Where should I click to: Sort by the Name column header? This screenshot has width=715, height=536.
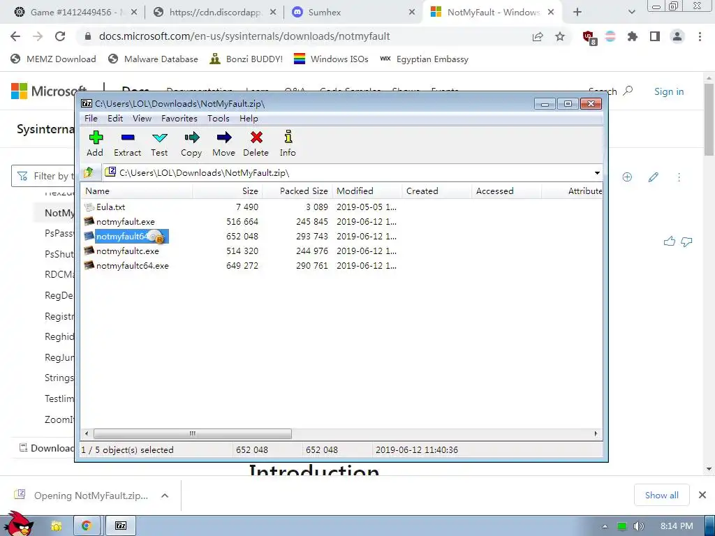pyautogui.click(x=137, y=191)
